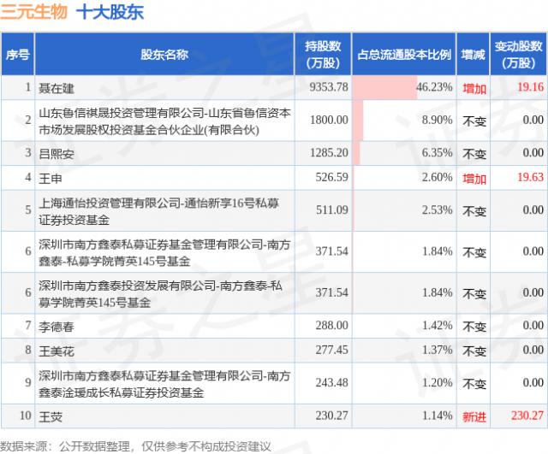Click the 占总流通股本比例 column header
Viewport: 548px width, 454px height.
click(404, 55)
